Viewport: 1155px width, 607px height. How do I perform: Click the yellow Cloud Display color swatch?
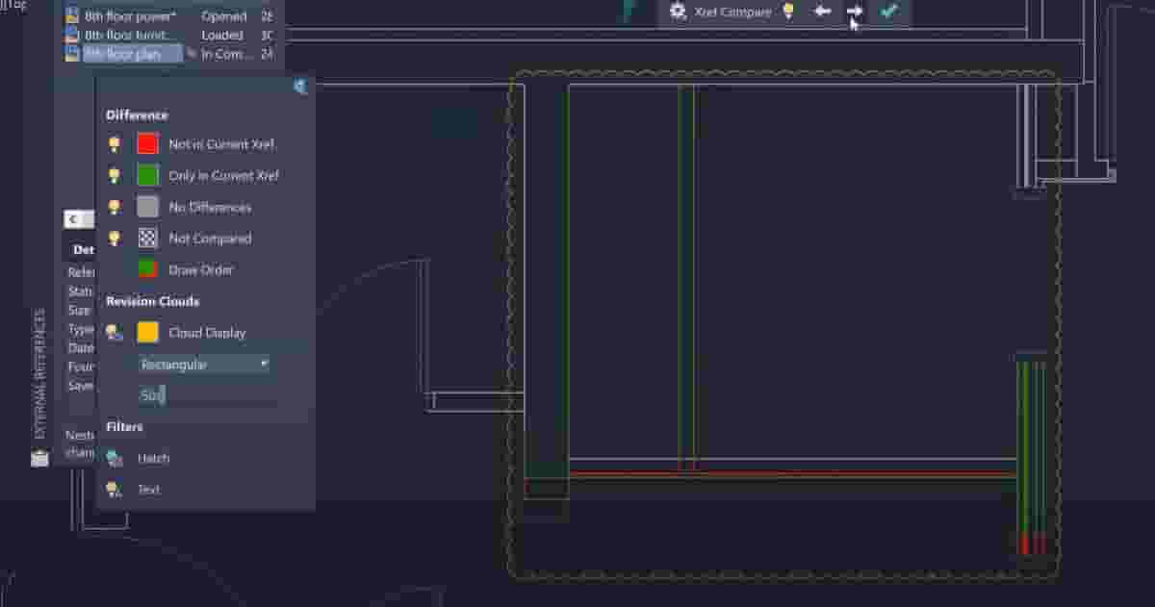(147, 332)
